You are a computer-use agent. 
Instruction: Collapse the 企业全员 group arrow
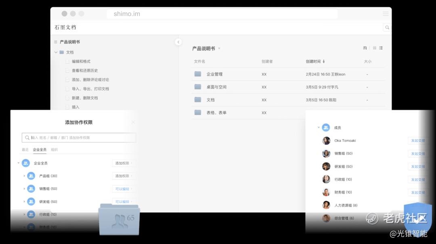(x=19, y=163)
